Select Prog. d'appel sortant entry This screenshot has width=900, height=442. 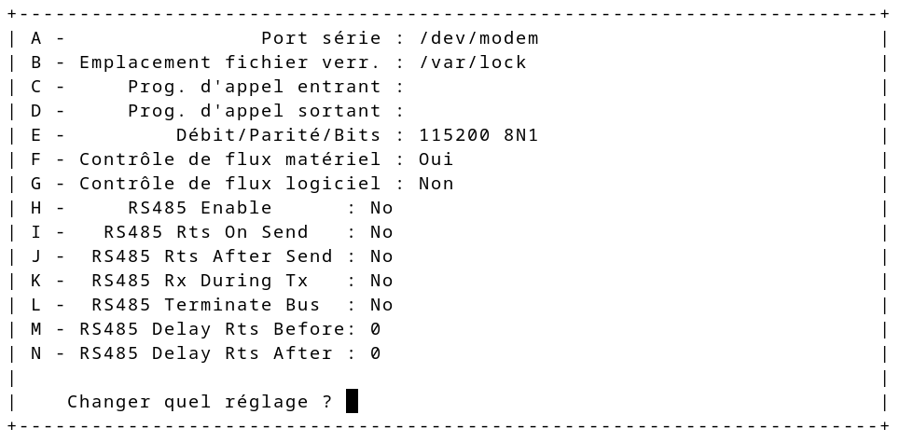pos(217,111)
